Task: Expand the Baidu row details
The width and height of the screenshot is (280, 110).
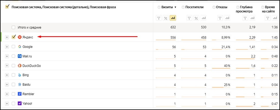Action: pos(7,85)
